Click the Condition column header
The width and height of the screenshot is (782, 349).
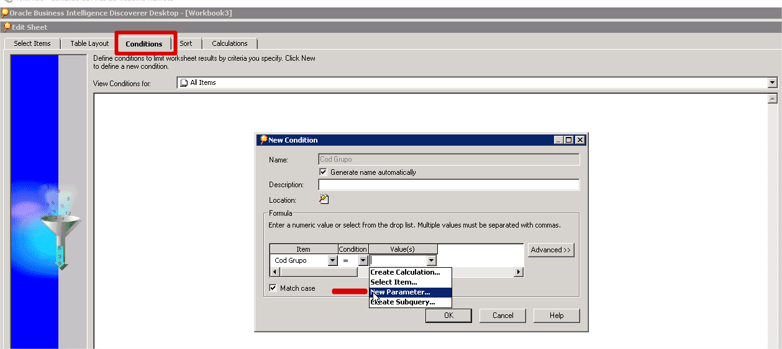[353, 249]
